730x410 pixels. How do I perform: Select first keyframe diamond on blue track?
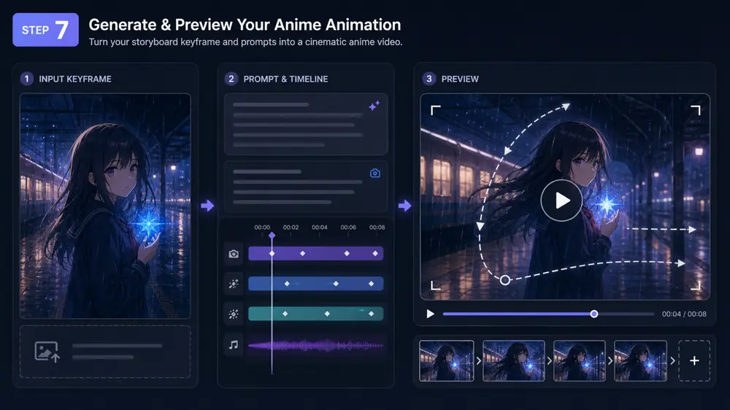coord(287,283)
